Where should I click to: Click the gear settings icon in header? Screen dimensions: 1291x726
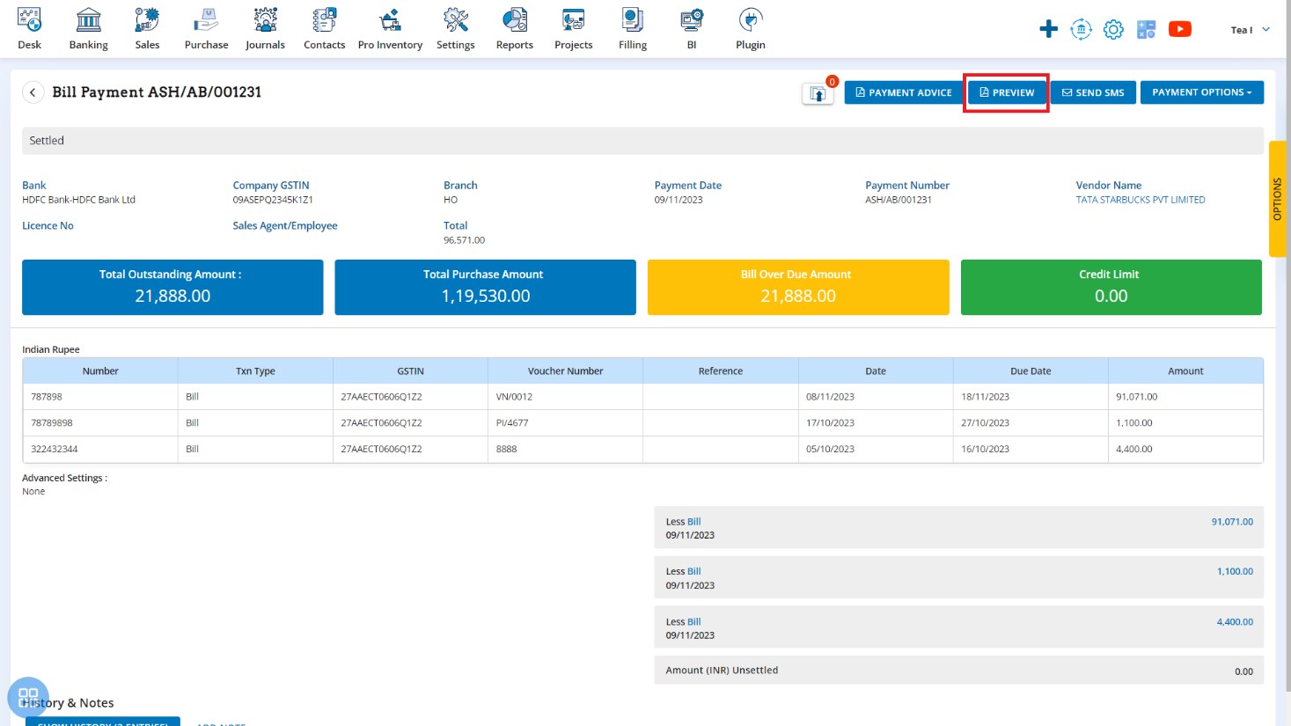pos(1113,29)
